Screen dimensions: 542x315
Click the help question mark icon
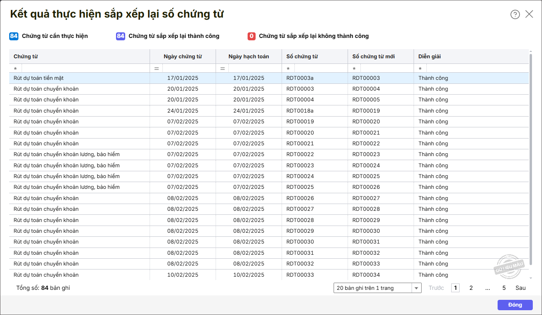click(515, 14)
